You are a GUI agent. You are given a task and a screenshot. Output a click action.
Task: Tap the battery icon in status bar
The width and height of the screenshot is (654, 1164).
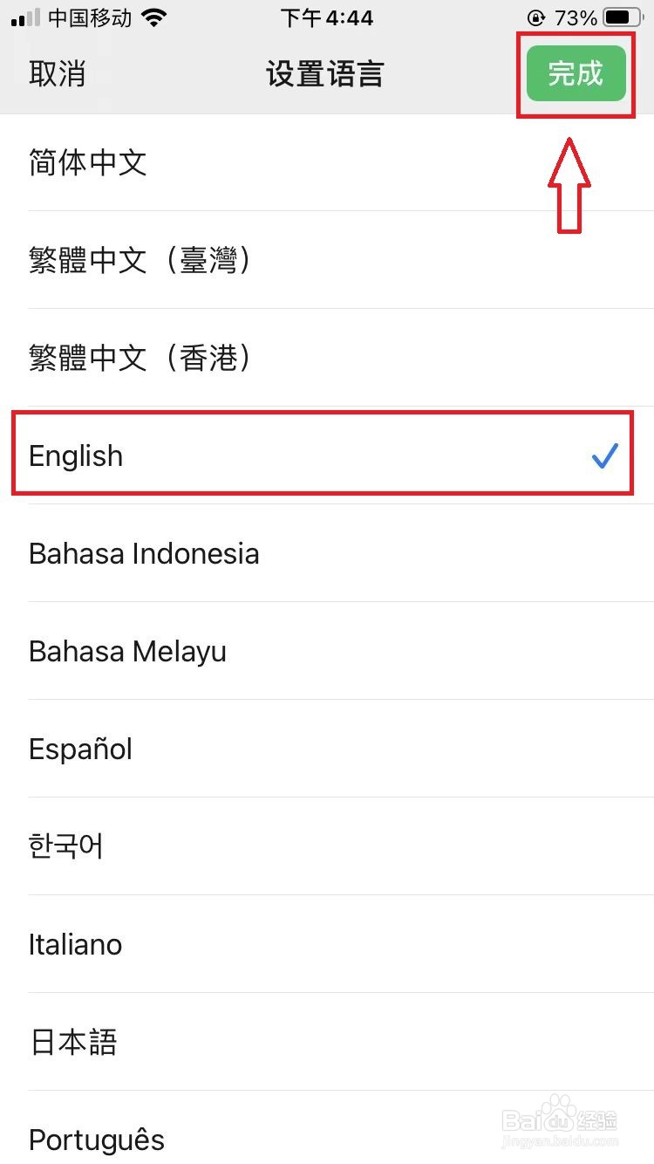click(620, 17)
